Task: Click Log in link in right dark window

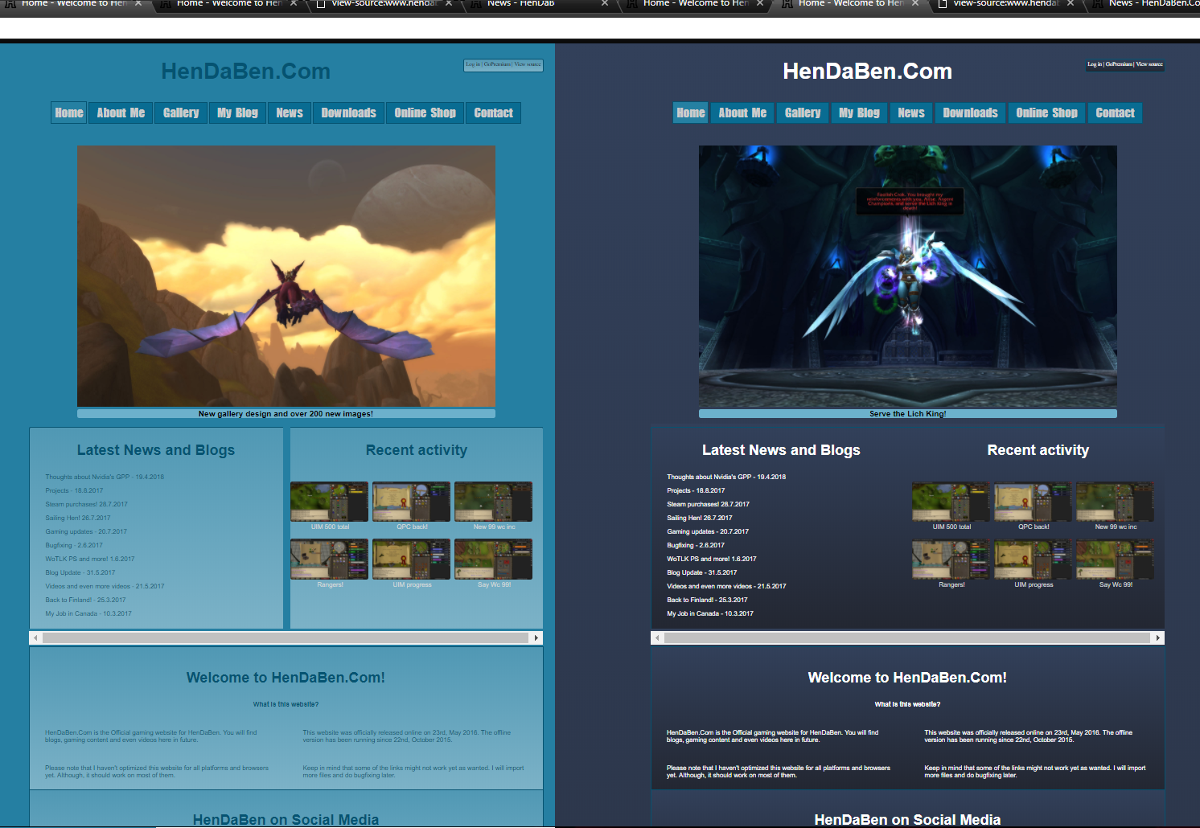Action: coord(1095,64)
